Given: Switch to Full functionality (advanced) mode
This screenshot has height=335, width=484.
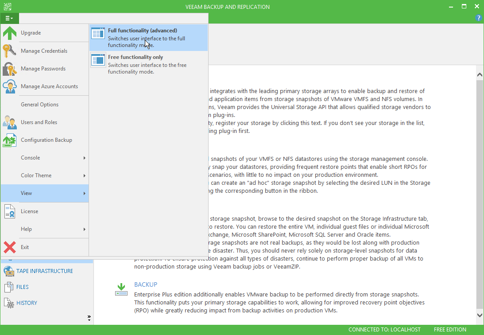Looking at the screenshot, I should point(148,38).
